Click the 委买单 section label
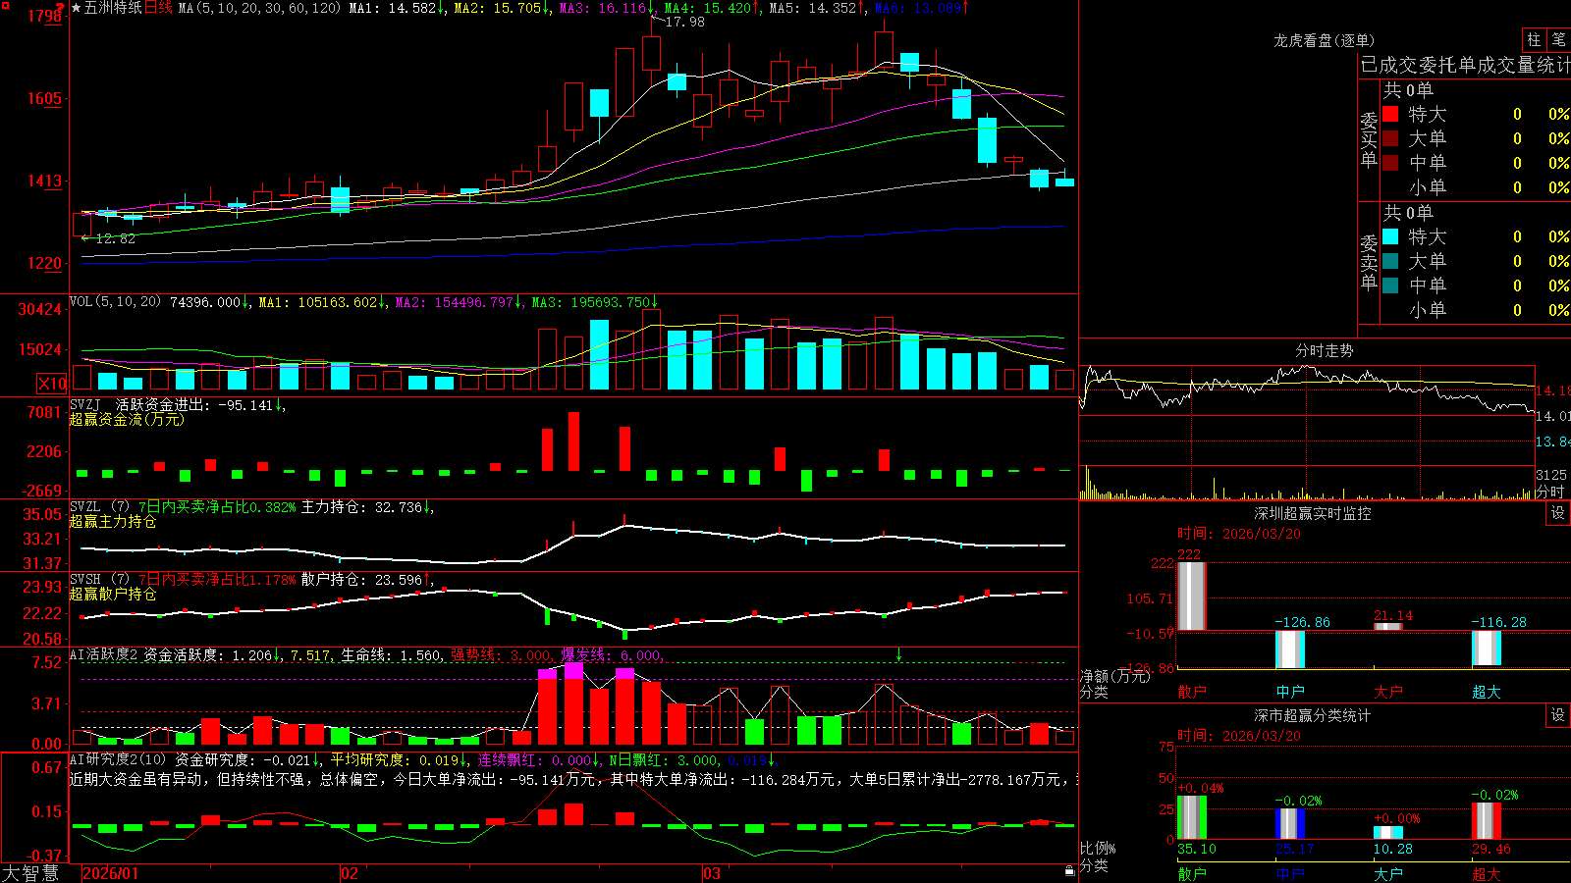The image size is (1571, 883). tap(1369, 139)
